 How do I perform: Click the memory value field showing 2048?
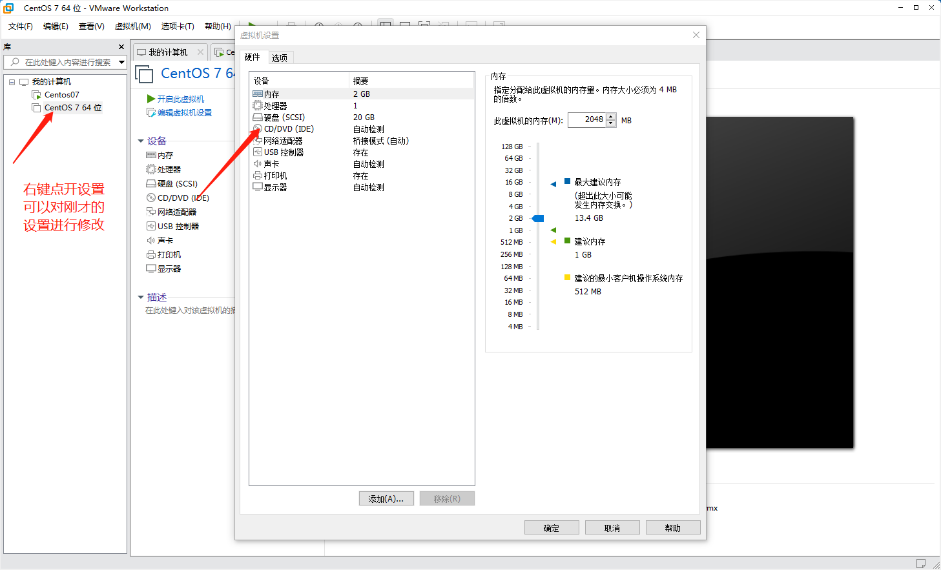point(587,120)
